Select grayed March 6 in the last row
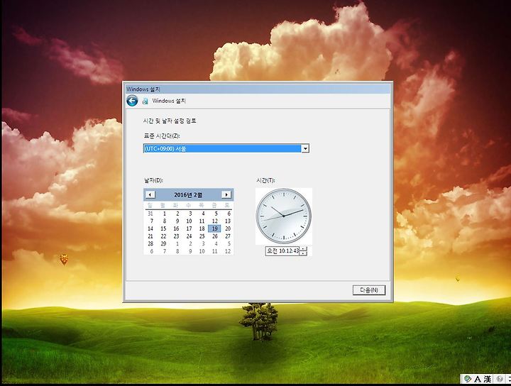The height and width of the screenshot is (386, 511). pyautogui.click(x=152, y=251)
